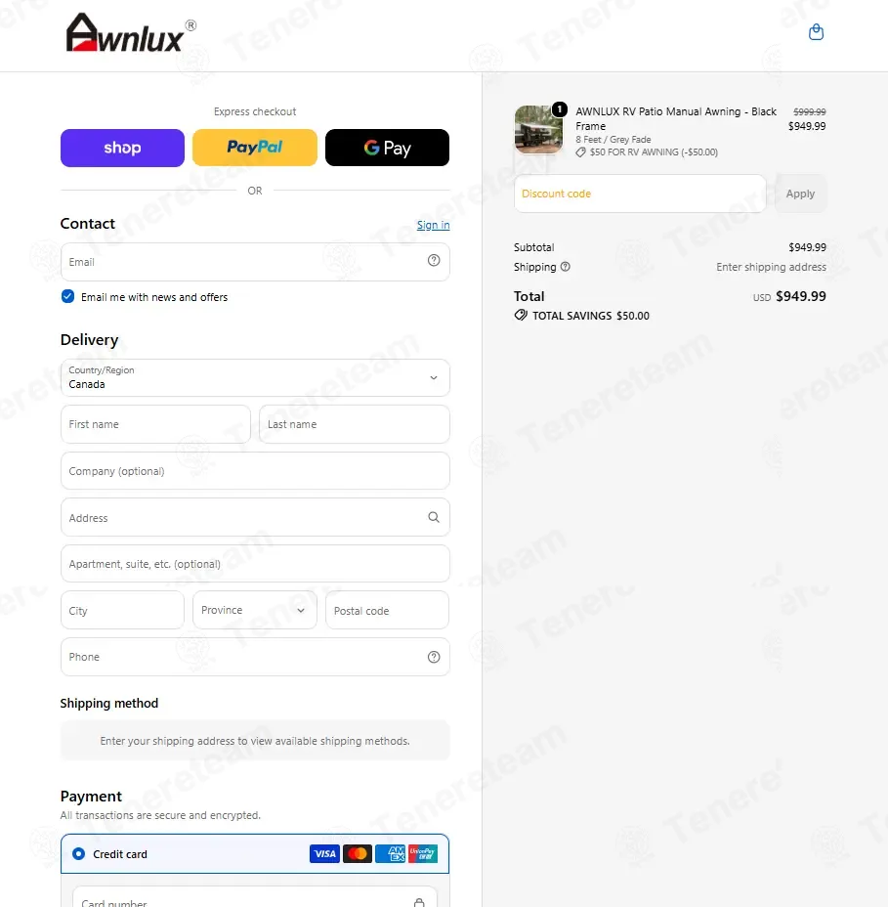Click the Discount code field
The height and width of the screenshot is (907, 888).
pos(640,194)
